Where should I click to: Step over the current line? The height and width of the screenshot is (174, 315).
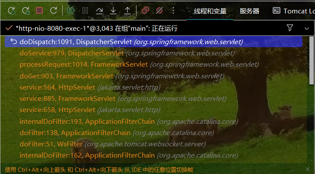pos(99,10)
